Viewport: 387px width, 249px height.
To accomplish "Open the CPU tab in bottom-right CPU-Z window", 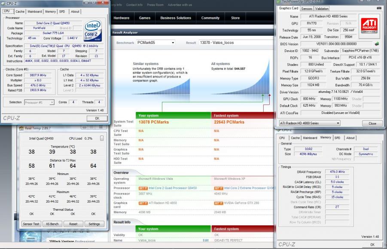I will tap(282, 138).
